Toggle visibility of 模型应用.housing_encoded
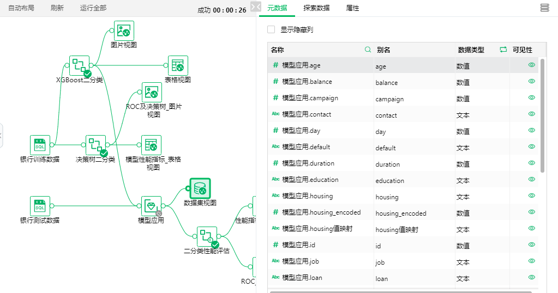The width and height of the screenshot is (558, 293). [x=532, y=212]
